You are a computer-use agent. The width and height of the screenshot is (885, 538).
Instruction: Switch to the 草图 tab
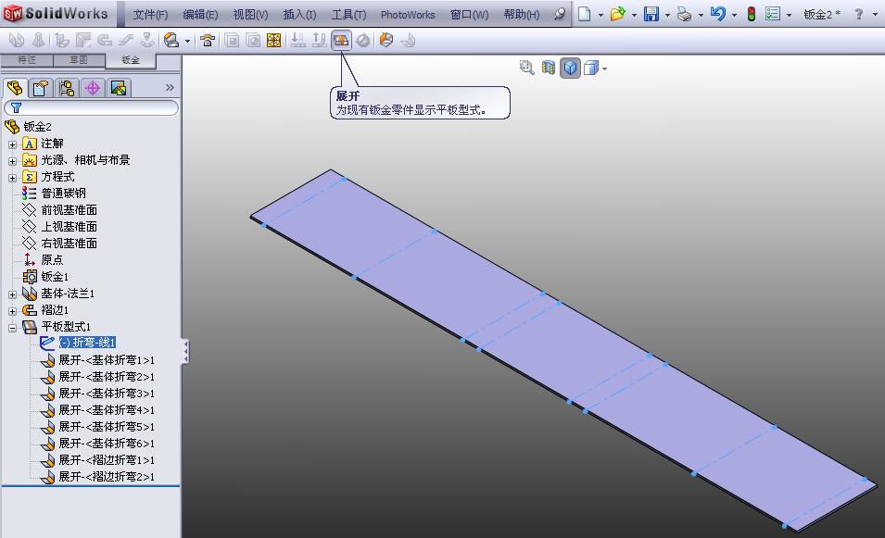(79, 60)
